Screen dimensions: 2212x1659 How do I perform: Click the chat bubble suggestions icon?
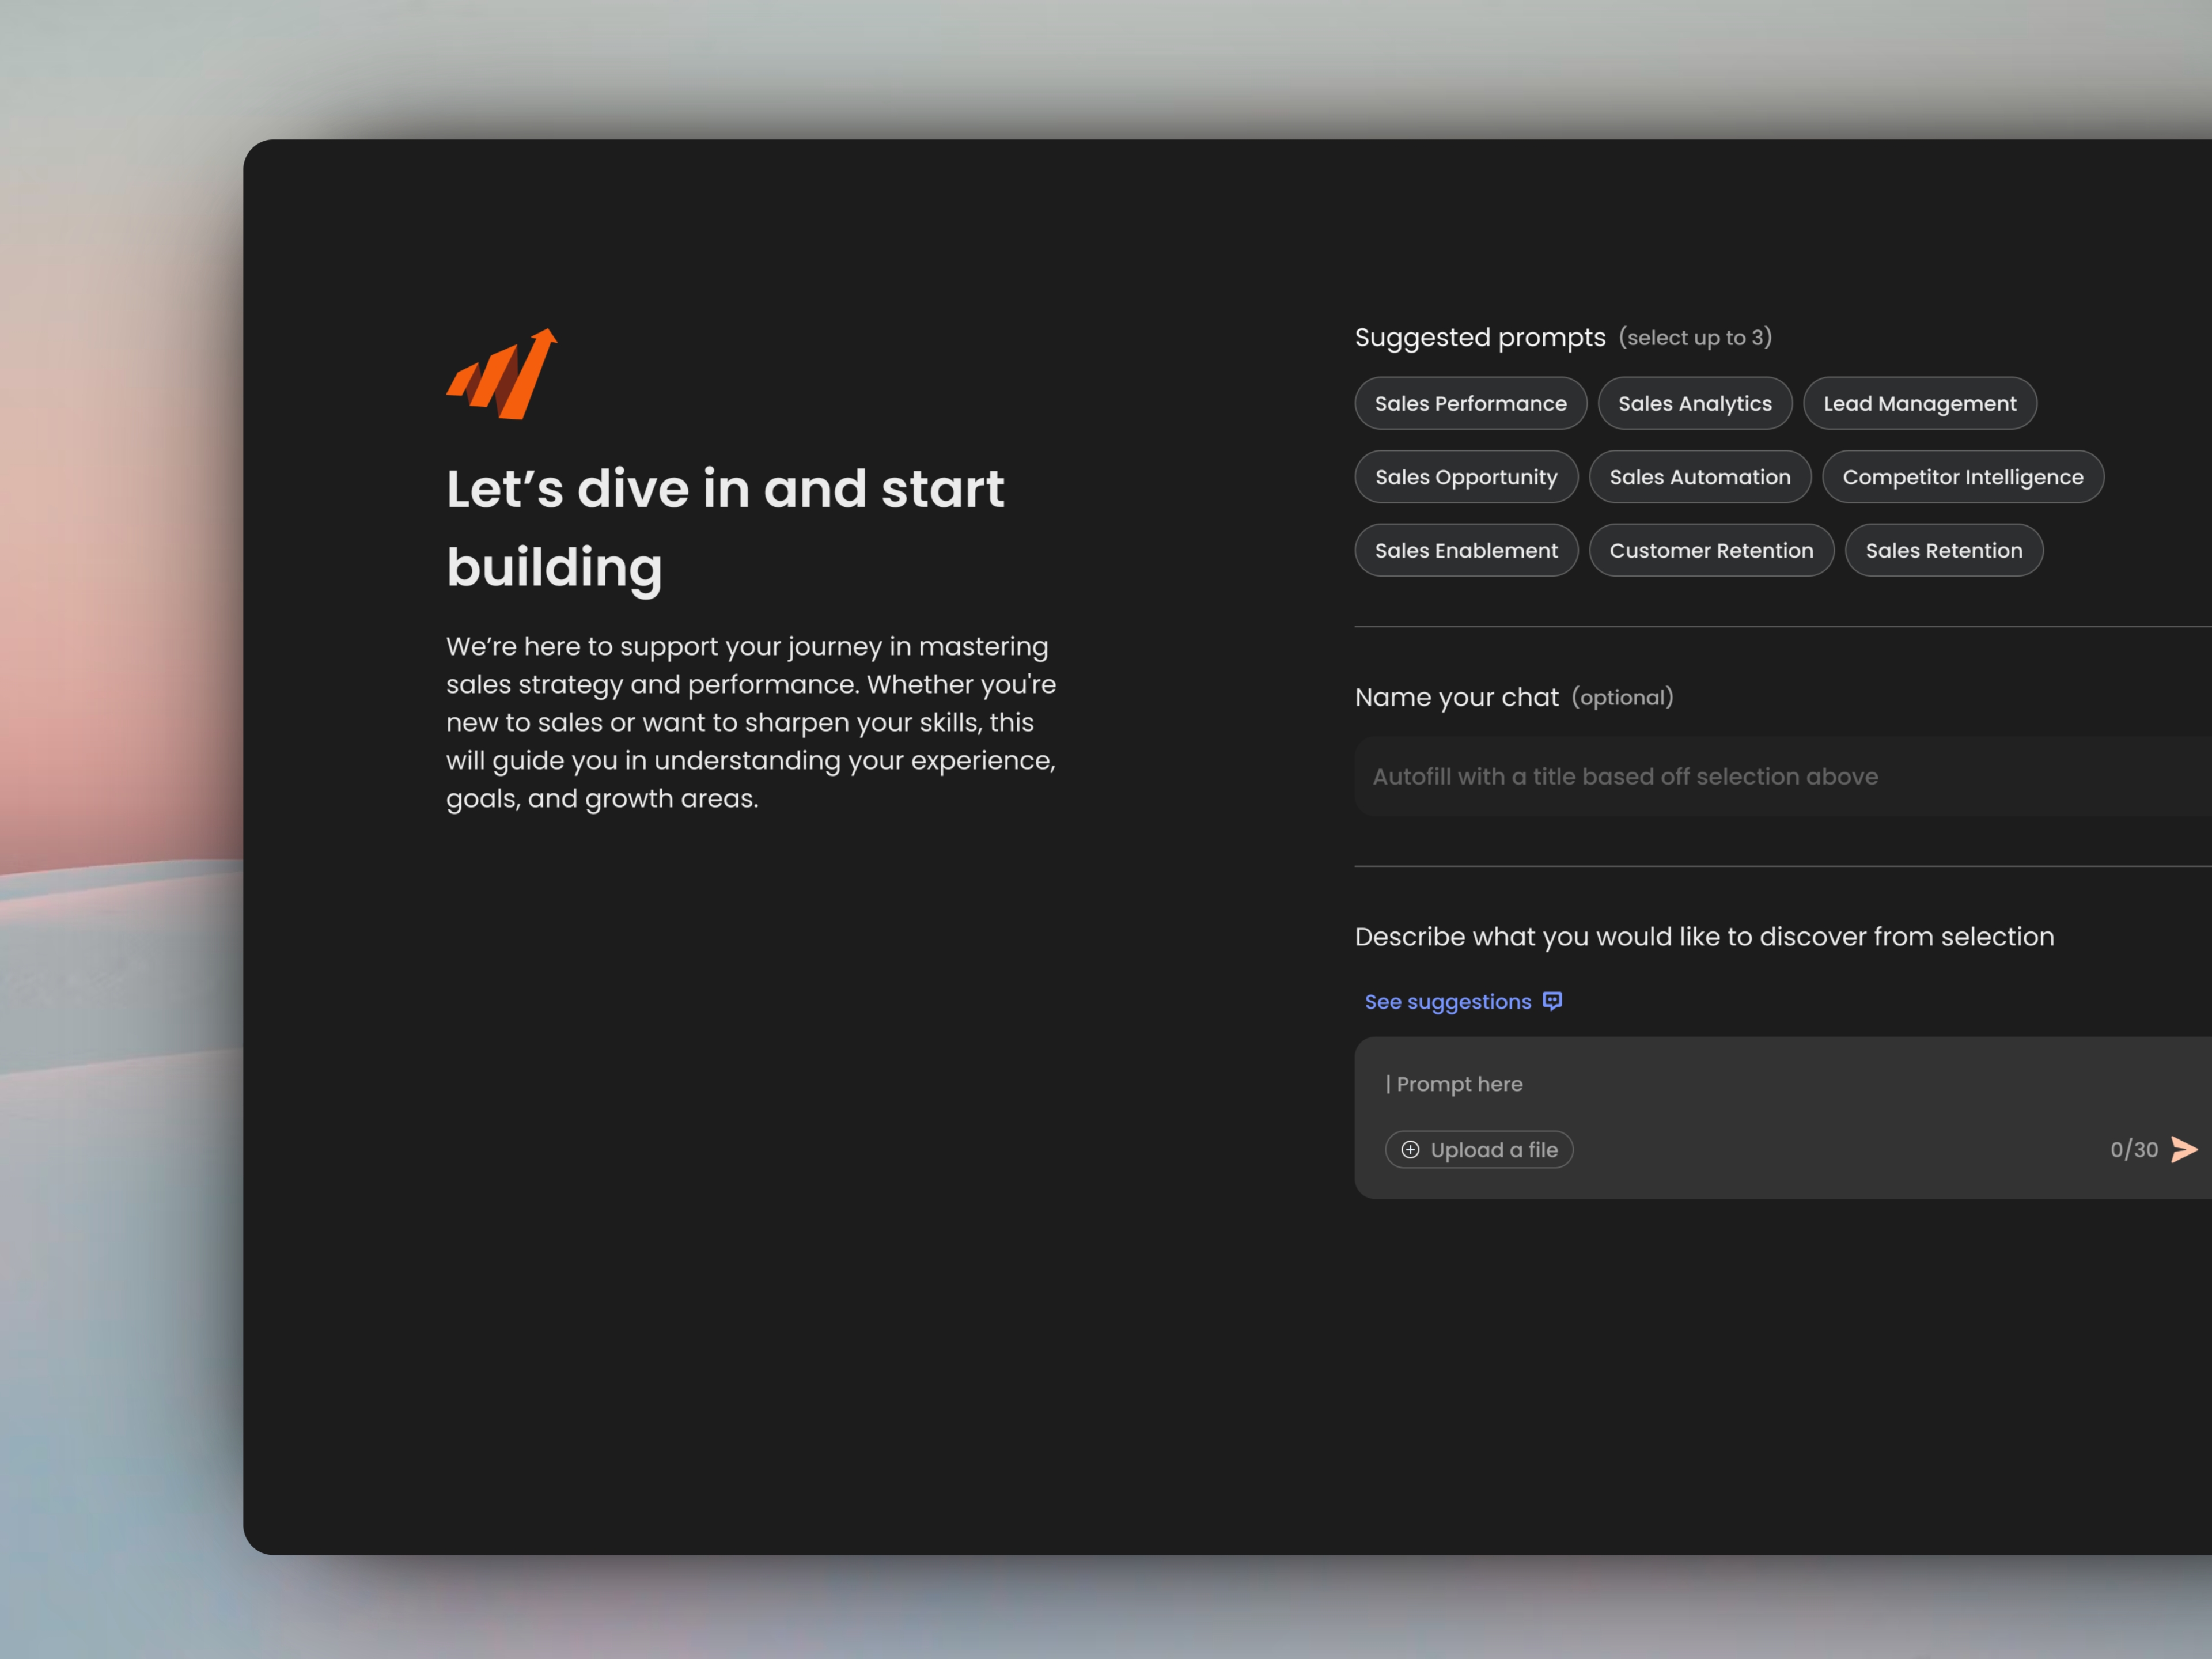(1552, 1001)
